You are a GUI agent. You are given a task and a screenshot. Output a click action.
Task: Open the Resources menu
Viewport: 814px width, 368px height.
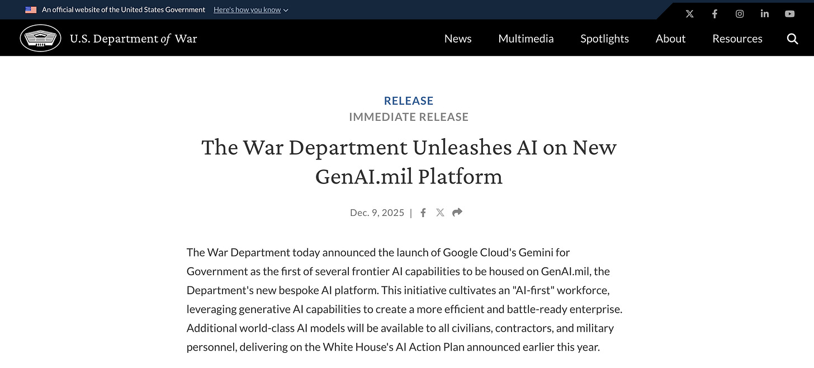(737, 39)
